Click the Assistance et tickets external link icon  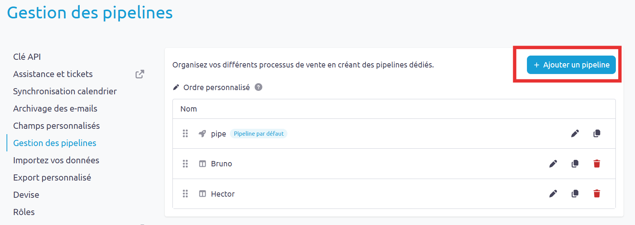pos(140,74)
